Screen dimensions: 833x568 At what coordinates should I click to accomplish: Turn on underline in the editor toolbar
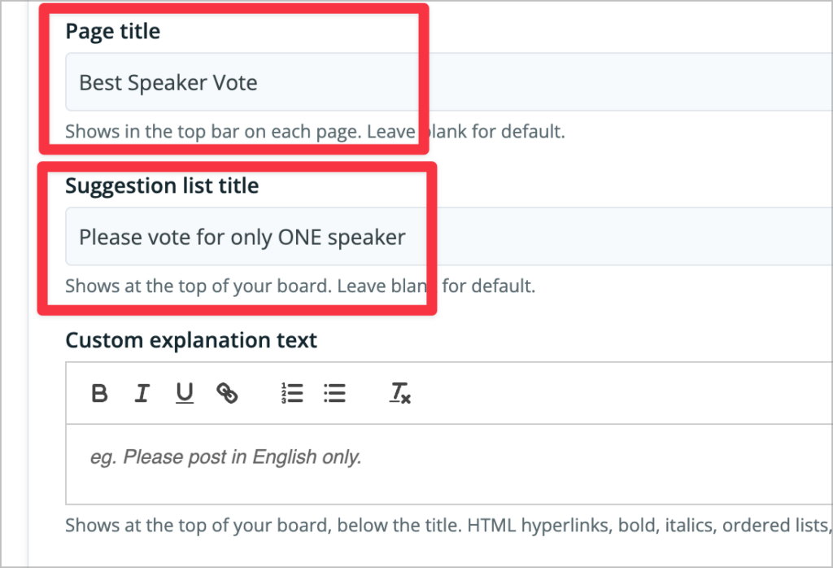click(x=185, y=393)
